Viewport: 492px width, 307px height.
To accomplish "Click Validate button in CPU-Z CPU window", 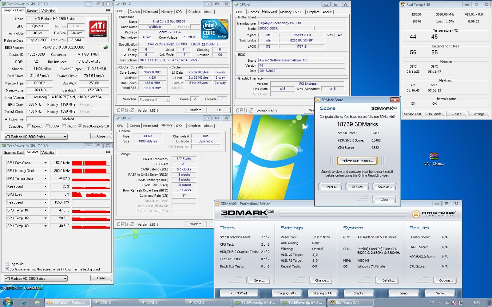I will coord(196,110).
